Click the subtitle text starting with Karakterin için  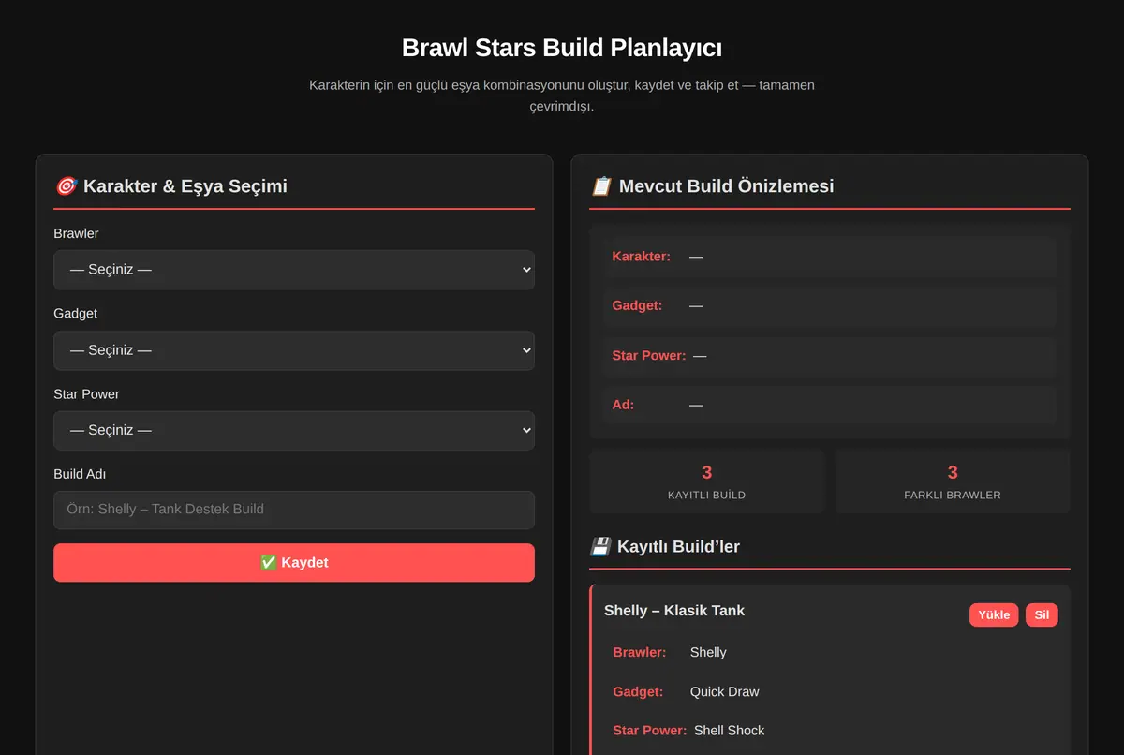pyautogui.click(x=562, y=96)
